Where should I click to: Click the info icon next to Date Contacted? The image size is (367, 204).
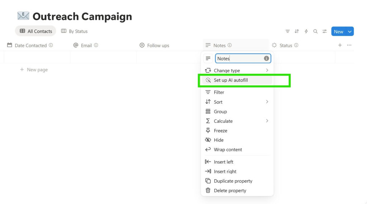tap(51, 45)
